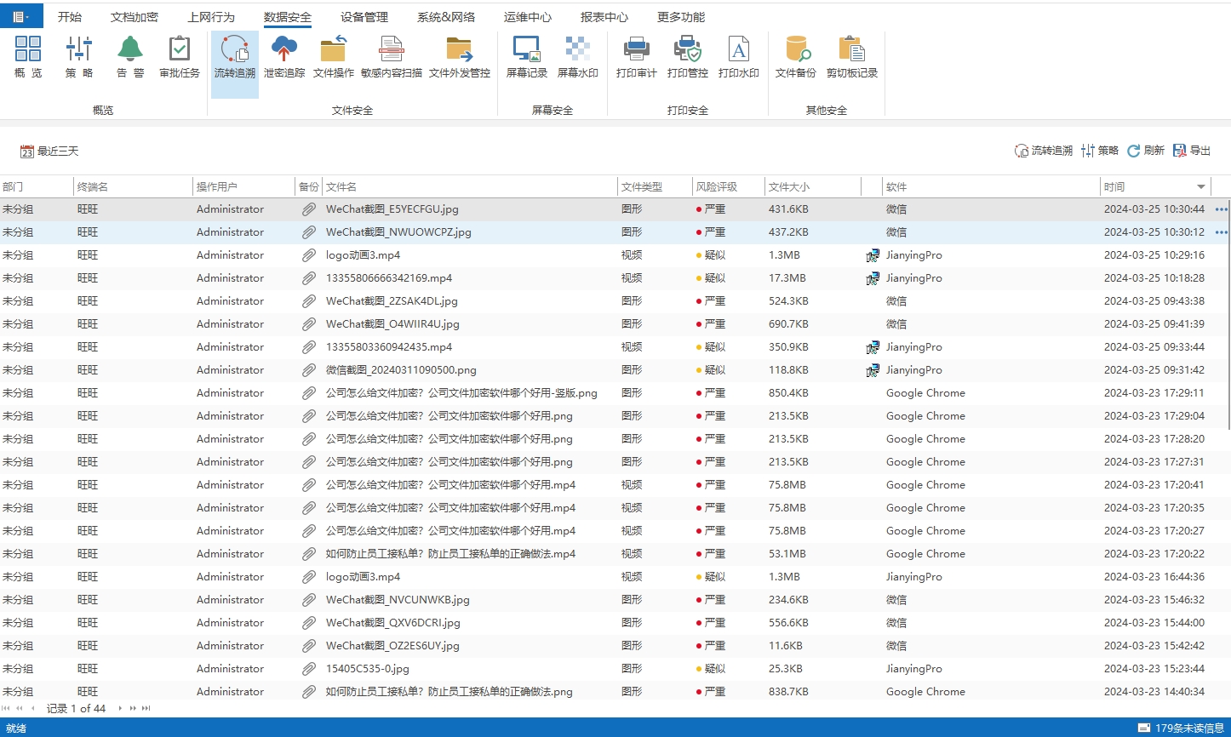Click the 时间 column sort arrow
Image resolution: width=1231 pixels, height=737 pixels.
click(x=1201, y=187)
